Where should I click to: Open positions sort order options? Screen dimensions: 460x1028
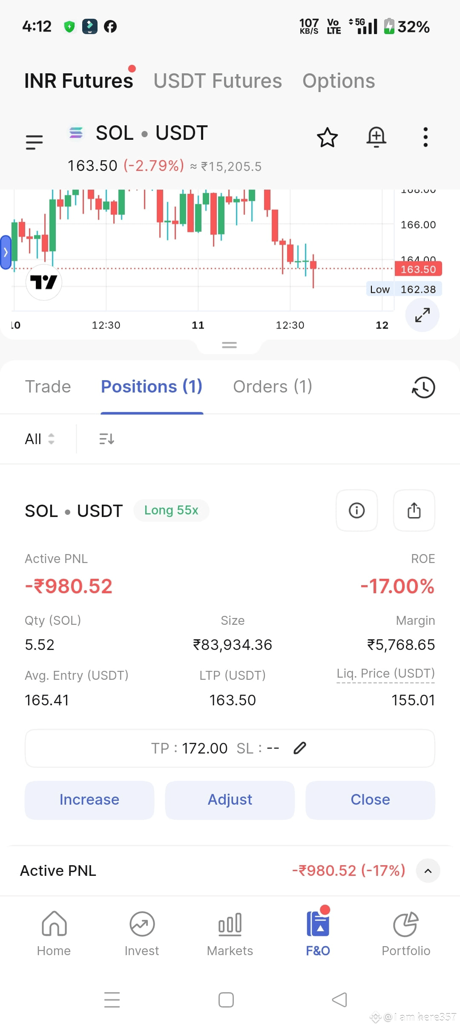coord(106,439)
